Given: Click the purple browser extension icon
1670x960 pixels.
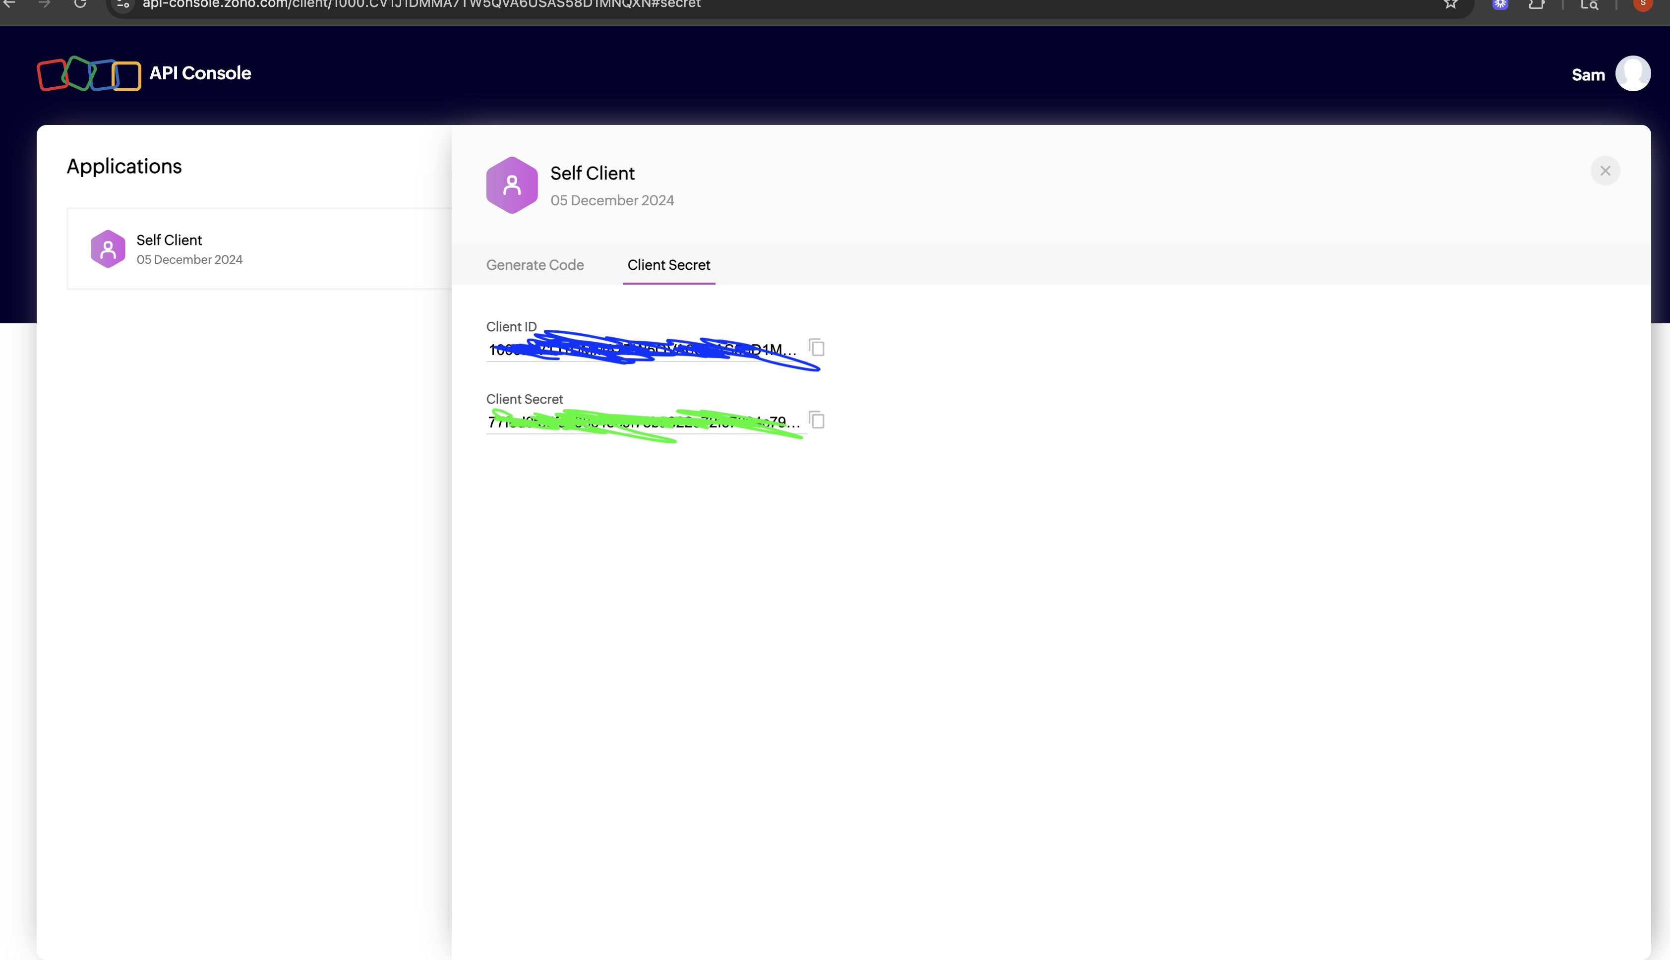Looking at the screenshot, I should coord(1500,4).
